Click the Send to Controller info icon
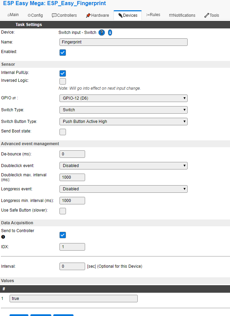Screen dimensions: 230x316 [3, 237]
